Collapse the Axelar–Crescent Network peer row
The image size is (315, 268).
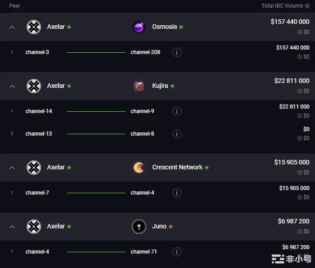12,168
